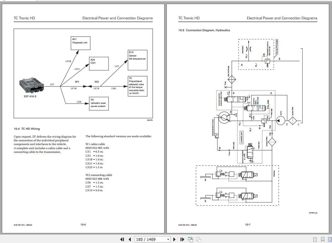The image size is (332, 243).
Task: Click the page number field showing 185 / 1469
Action: pos(150,239)
